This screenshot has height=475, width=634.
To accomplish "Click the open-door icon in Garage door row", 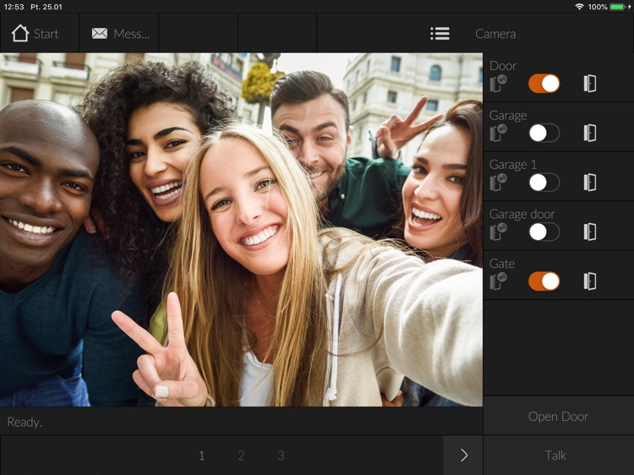I will [590, 232].
